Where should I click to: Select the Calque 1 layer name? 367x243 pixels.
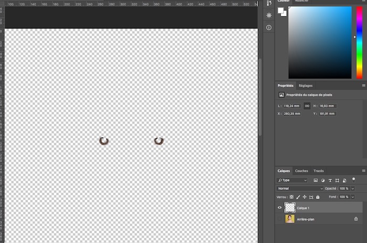tap(303, 208)
